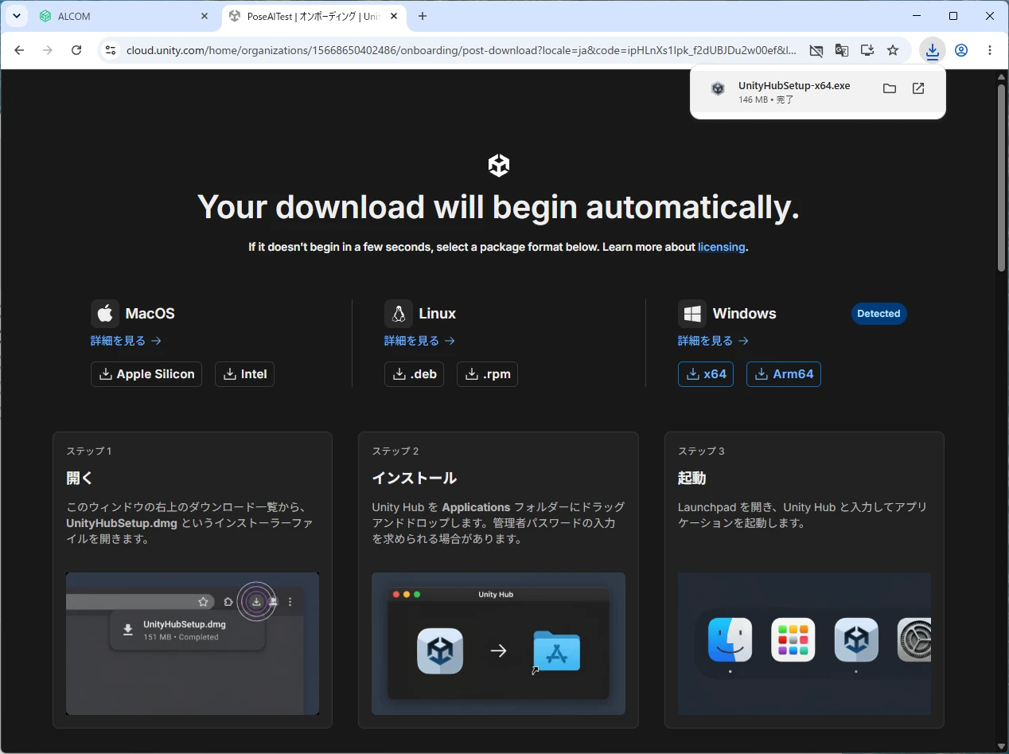
Task: Download the .deb package
Action: (x=414, y=374)
